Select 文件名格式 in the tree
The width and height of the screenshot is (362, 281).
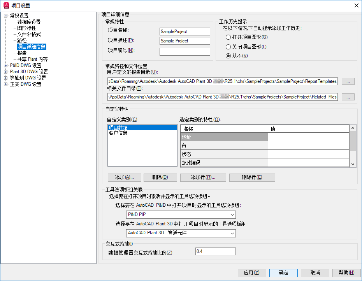(29, 34)
